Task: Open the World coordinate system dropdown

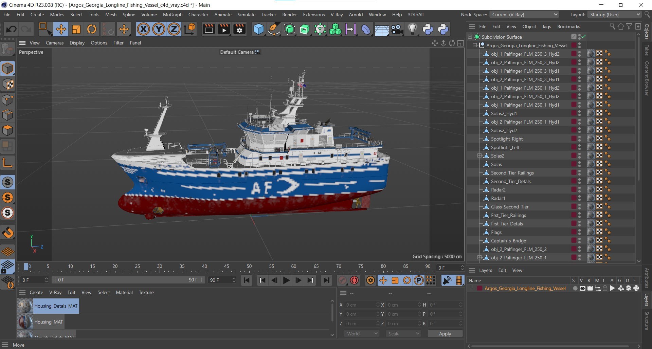Action: point(362,334)
